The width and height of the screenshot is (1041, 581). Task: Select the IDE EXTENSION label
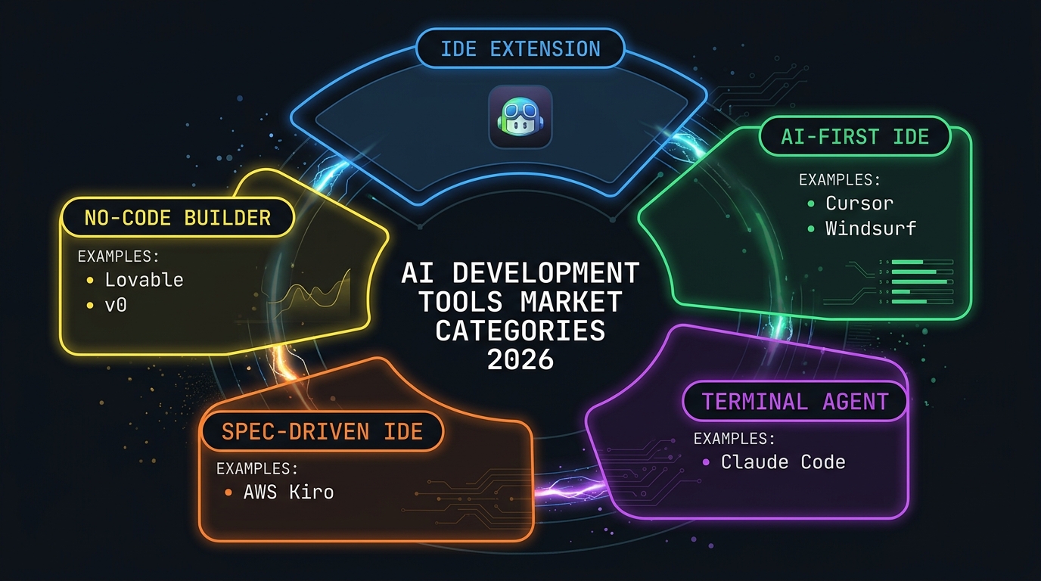click(x=520, y=49)
